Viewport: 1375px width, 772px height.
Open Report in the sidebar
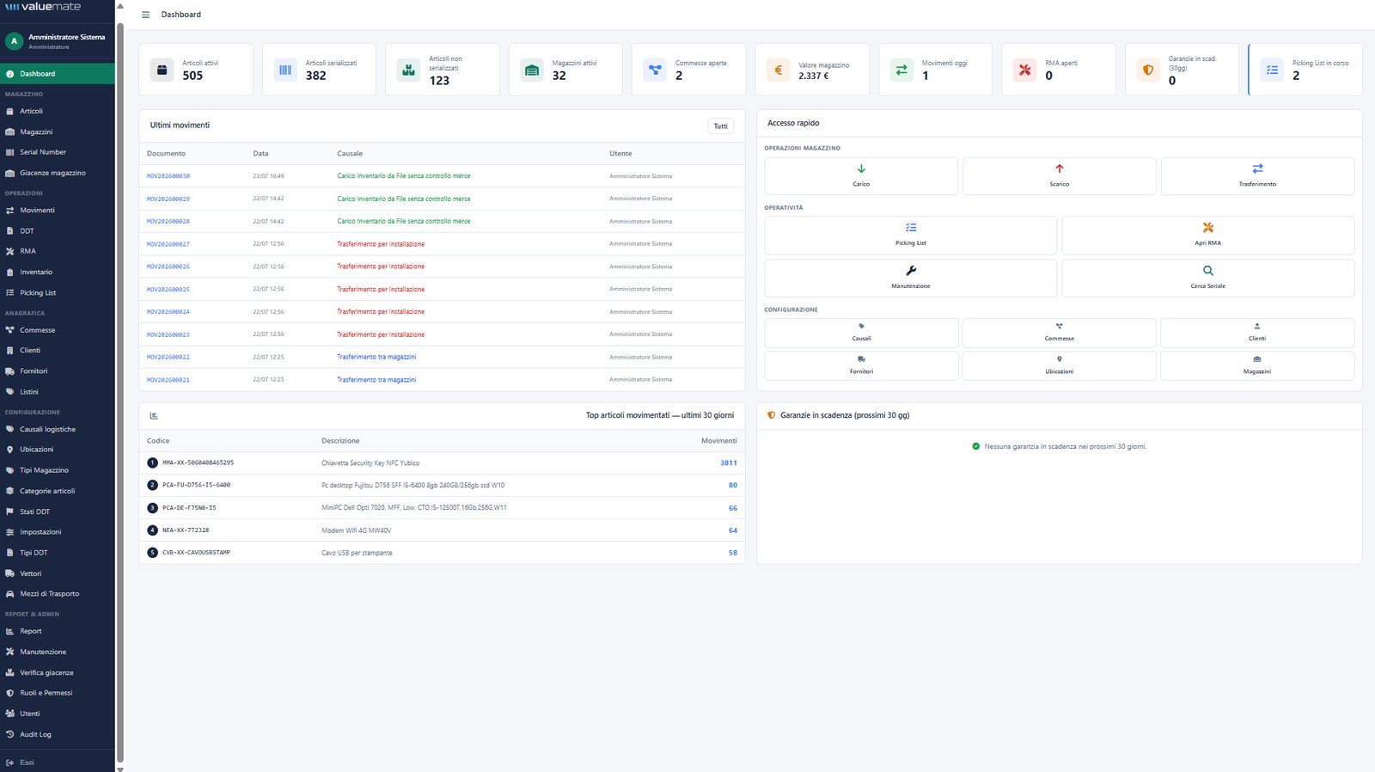57,631
